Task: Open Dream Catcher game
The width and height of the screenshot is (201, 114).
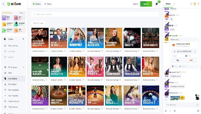Action: (x=40, y=96)
